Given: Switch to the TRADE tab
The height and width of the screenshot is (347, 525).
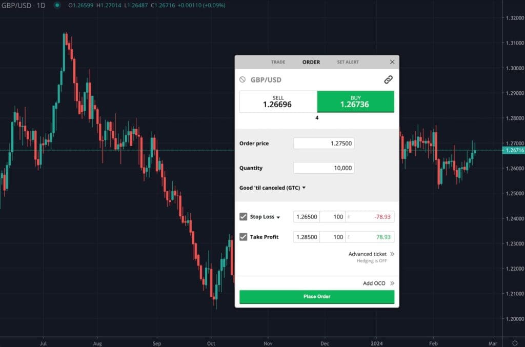Looking at the screenshot, I should 277,62.
